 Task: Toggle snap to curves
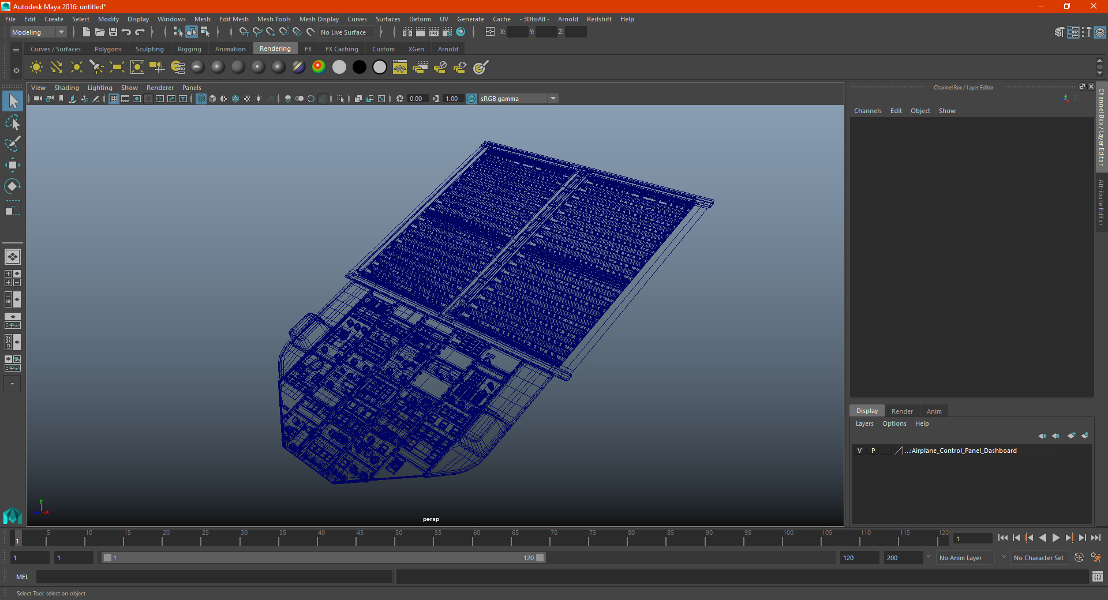257,32
